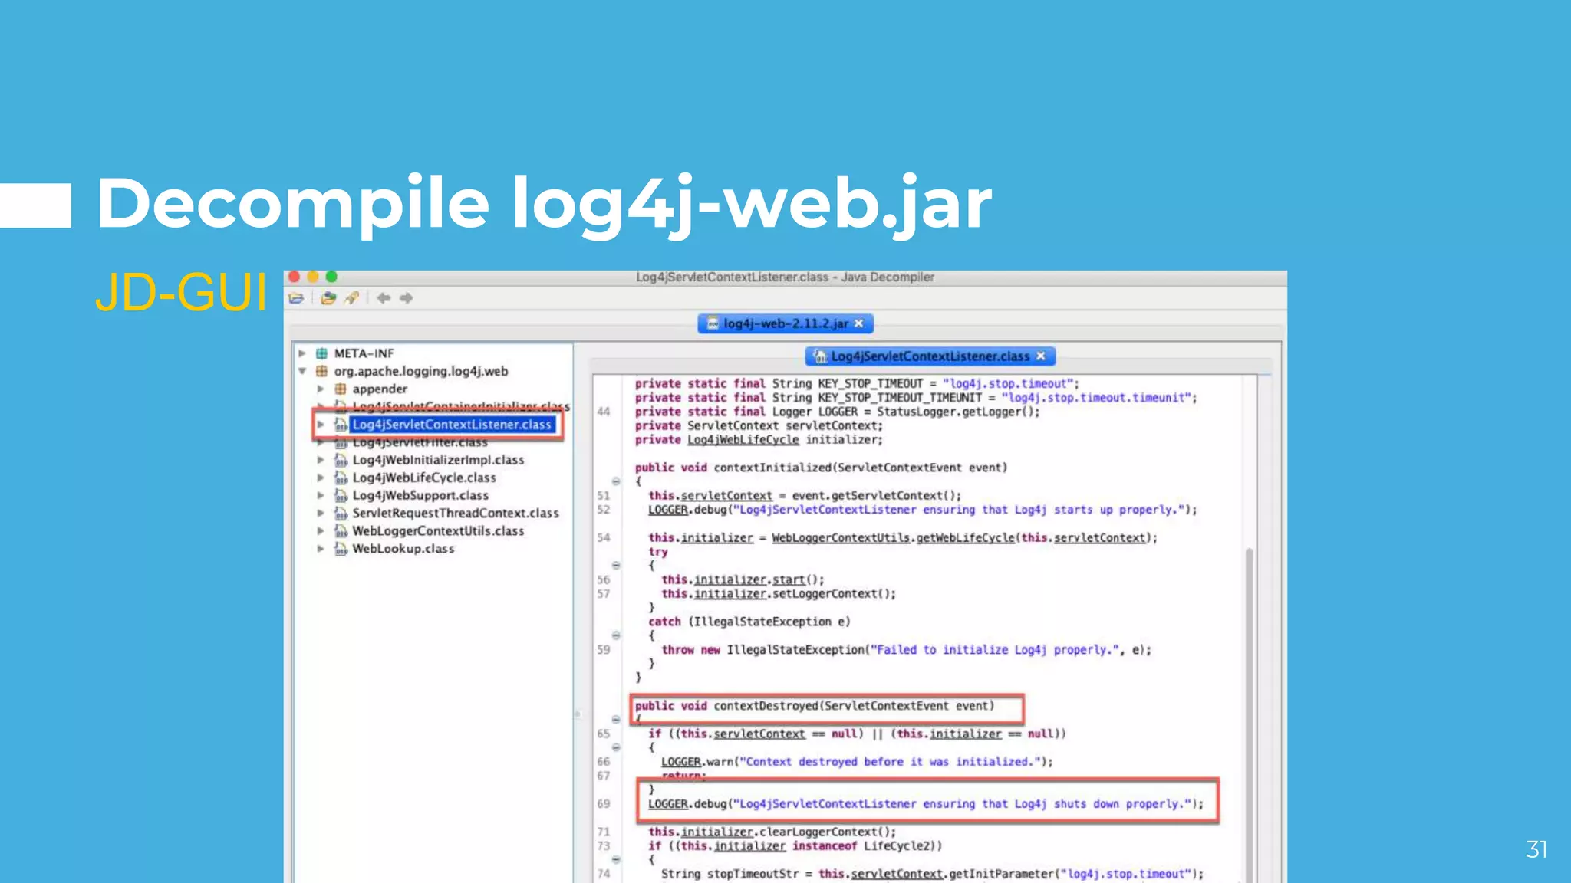The width and height of the screenshot is (1571, 883).
Task: Collapse the try block fold marker
Action: pyautogui.click(x=616, y=566)
